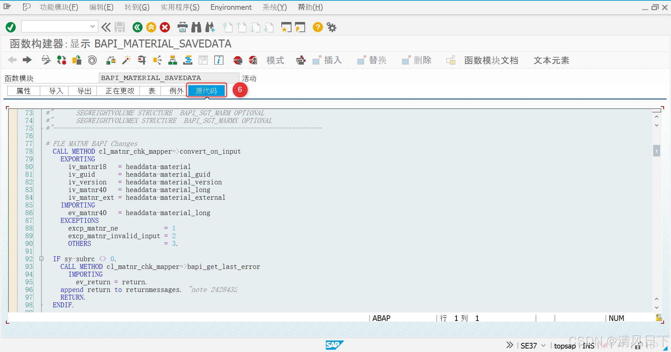This screenshot has height=352, width=671.
Task: Open the Environment menu
Action: coord(231,7)
